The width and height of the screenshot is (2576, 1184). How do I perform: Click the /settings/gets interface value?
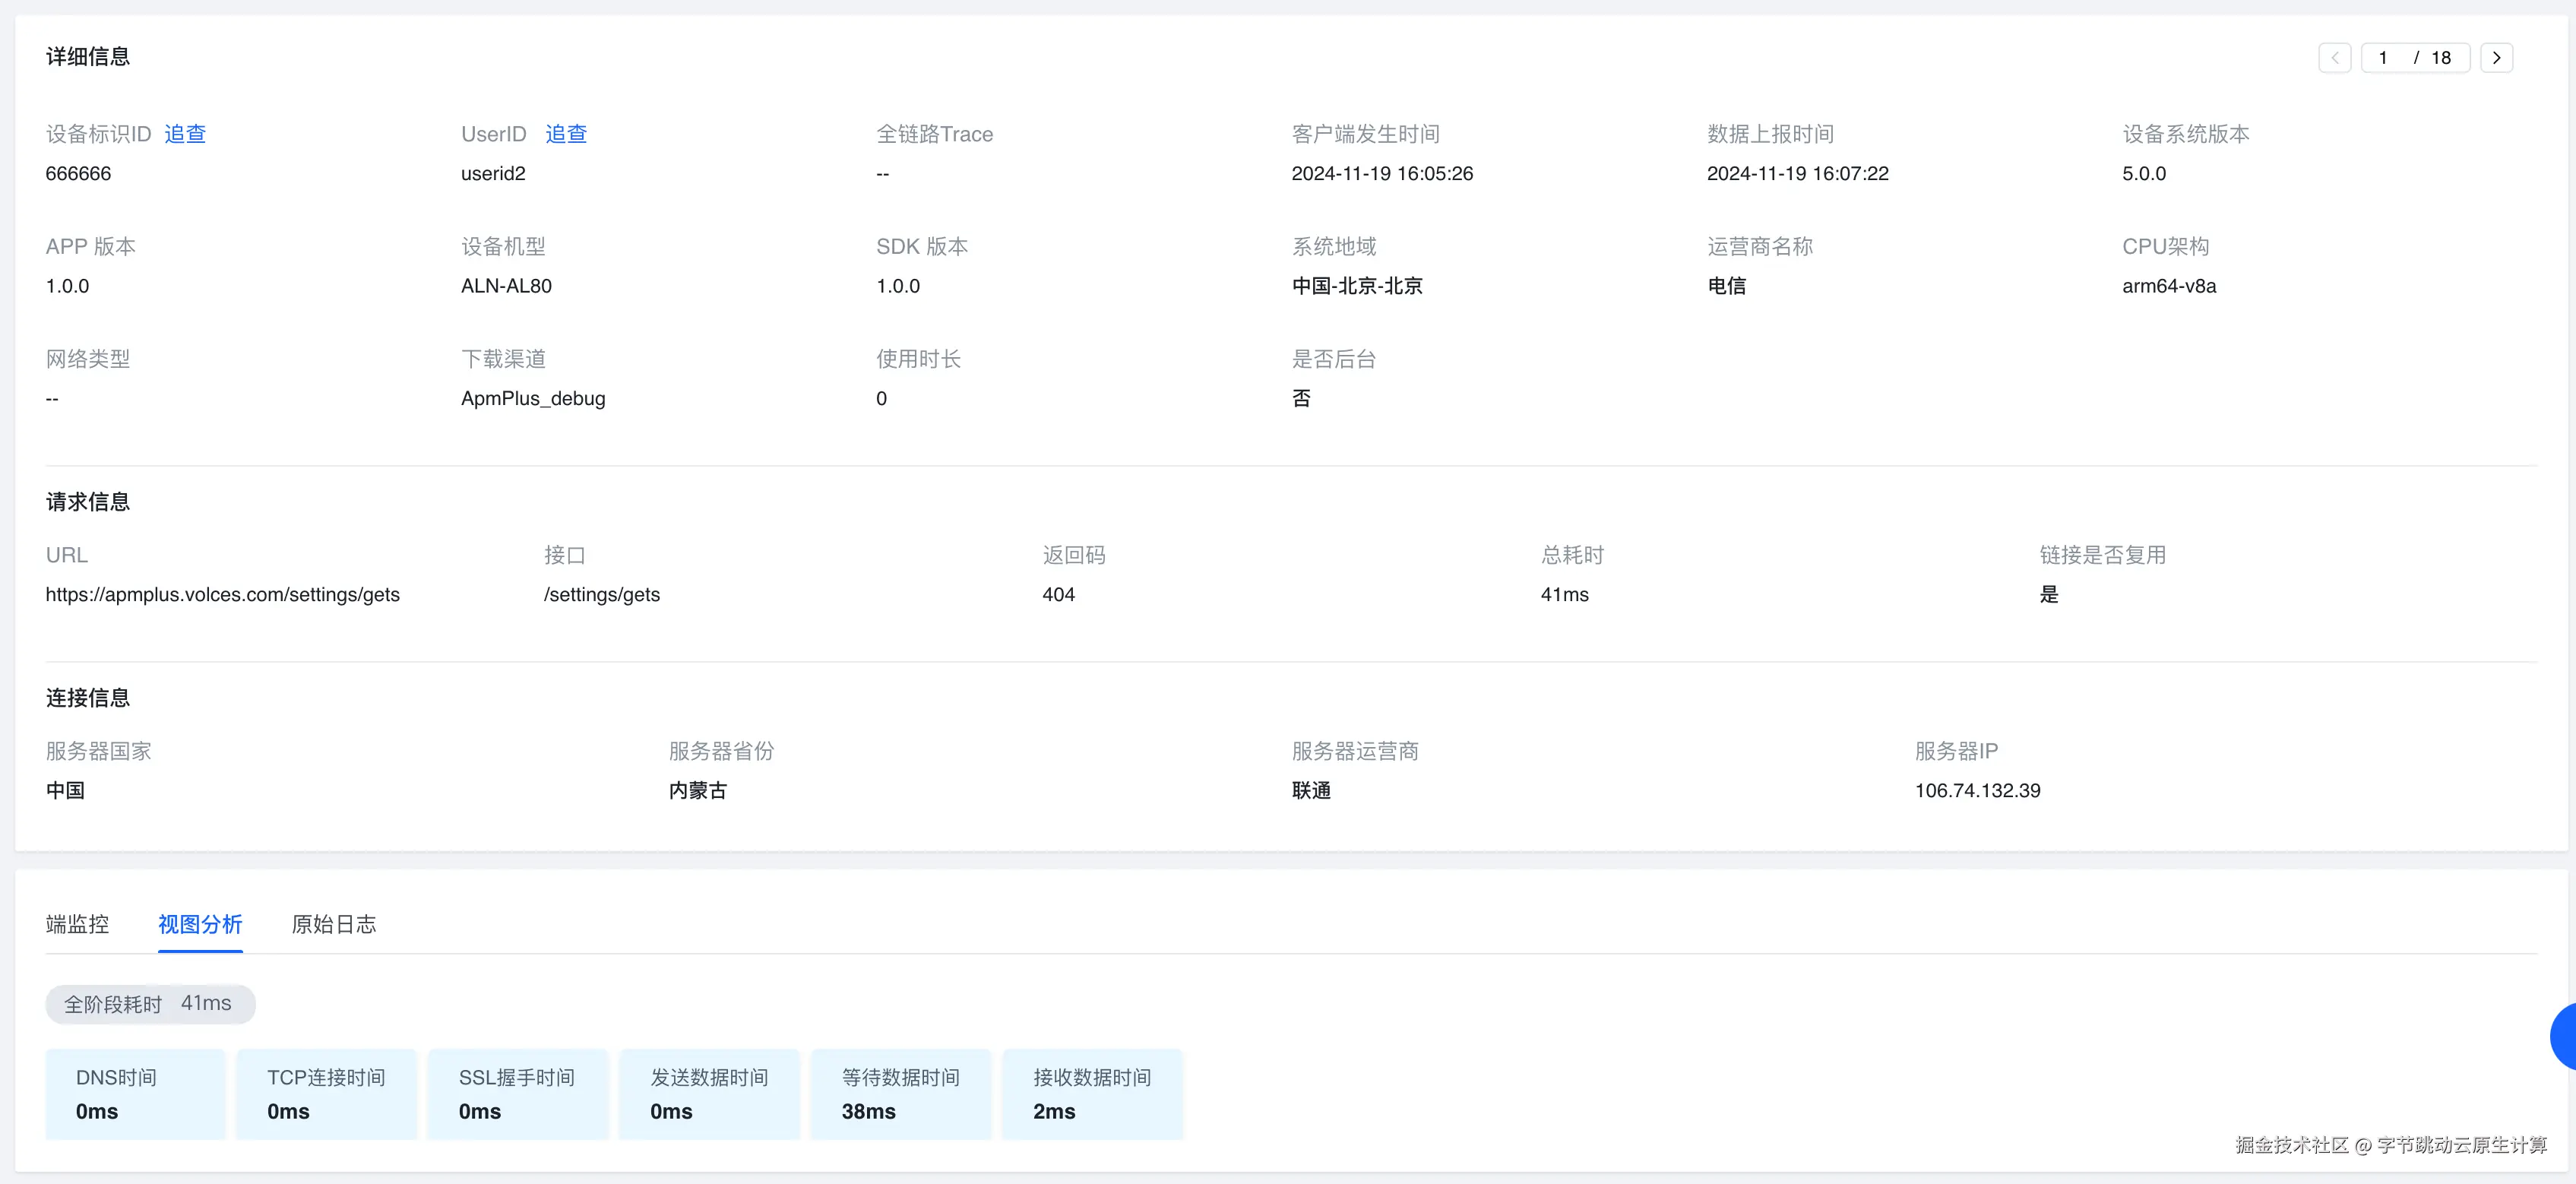[601, 595]
